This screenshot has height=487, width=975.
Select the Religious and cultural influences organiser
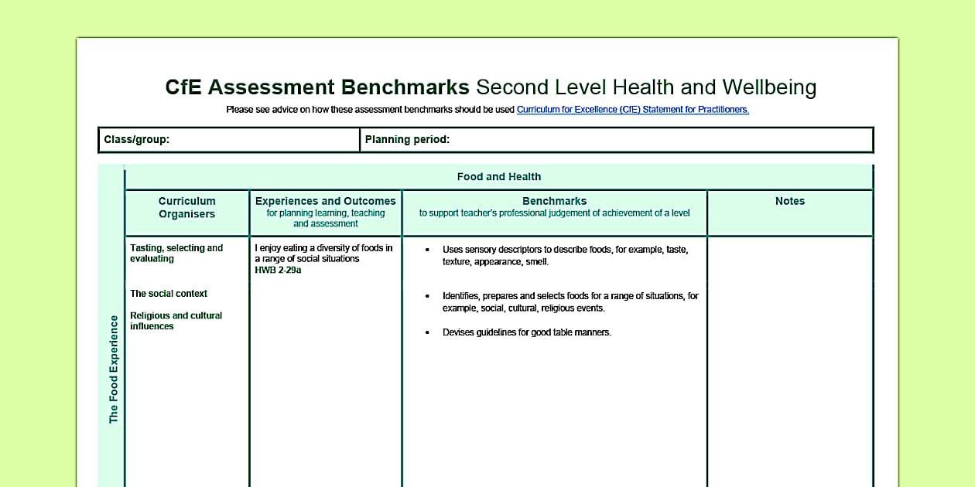click(x=176, y=321)
